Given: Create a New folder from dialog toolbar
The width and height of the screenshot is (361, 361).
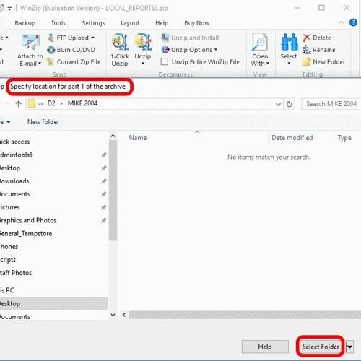Looking at the screenshot, I should pos(43,122).
